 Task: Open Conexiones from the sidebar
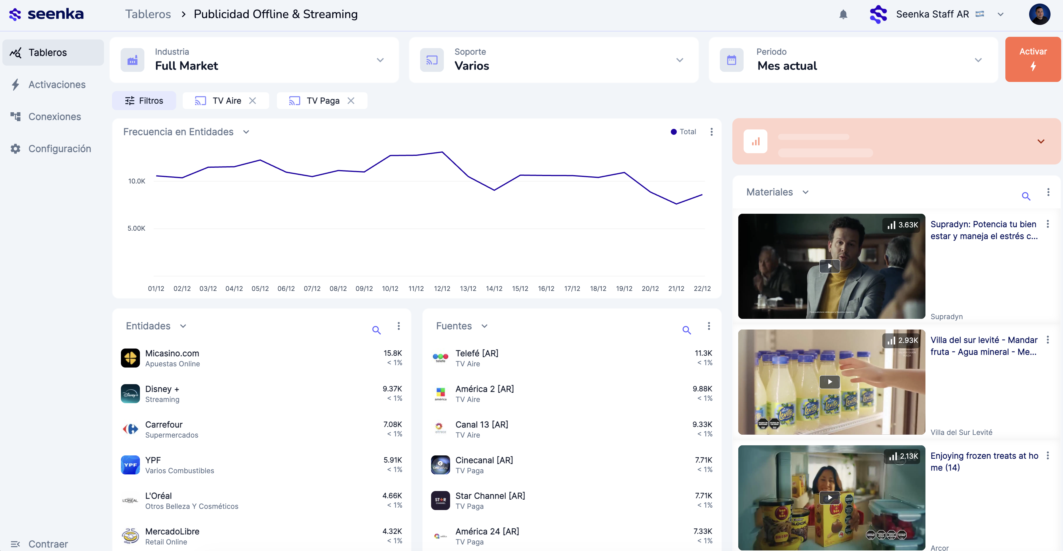(55, 116)
